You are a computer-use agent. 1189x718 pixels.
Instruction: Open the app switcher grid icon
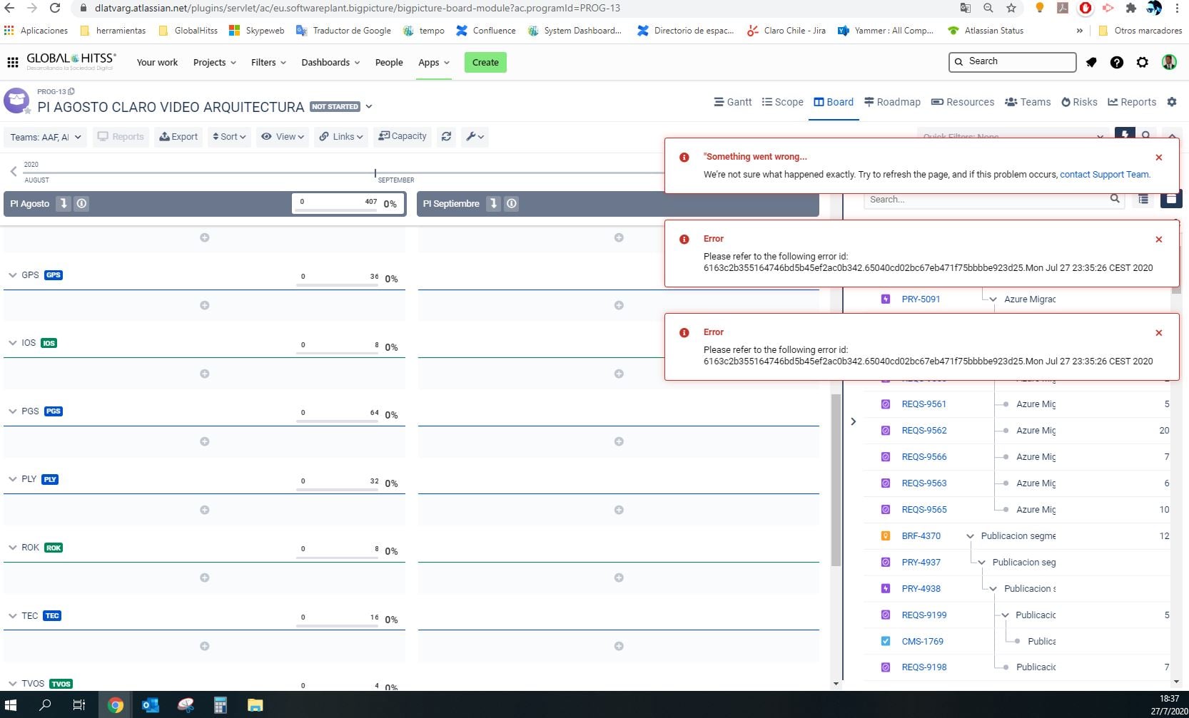12,62
